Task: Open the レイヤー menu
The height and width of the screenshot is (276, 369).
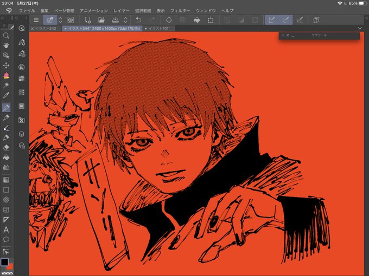Action: [122, 11]
